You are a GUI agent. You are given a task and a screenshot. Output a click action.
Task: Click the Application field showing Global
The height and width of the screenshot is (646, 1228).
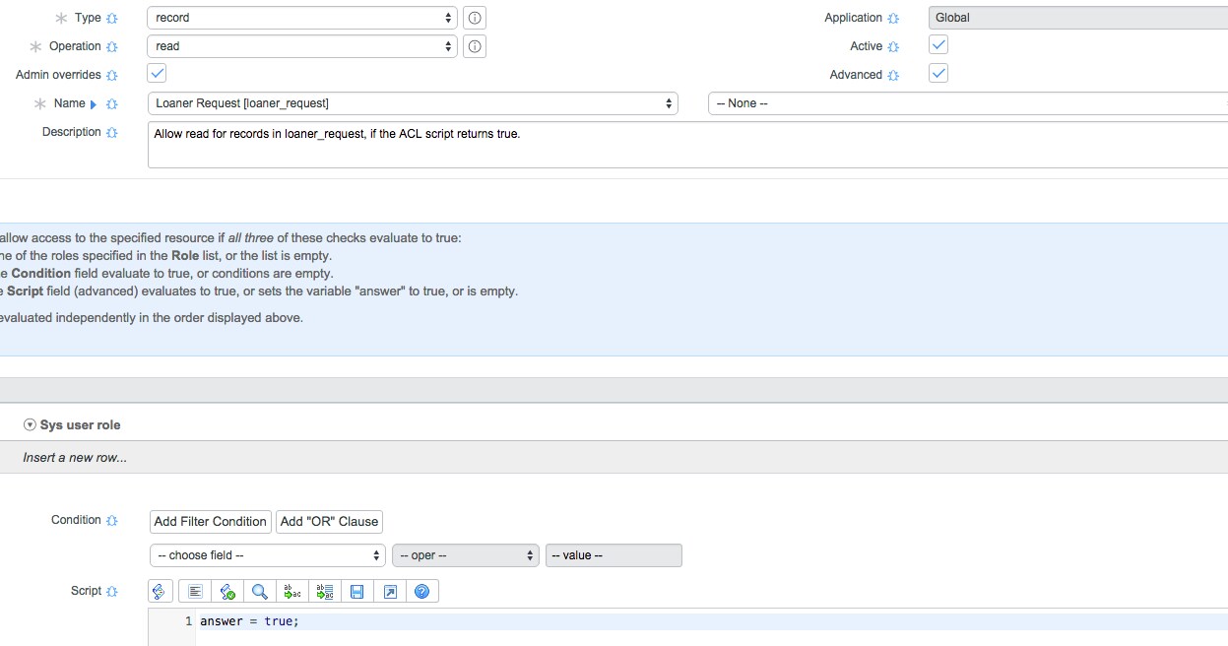point(1078,18)
